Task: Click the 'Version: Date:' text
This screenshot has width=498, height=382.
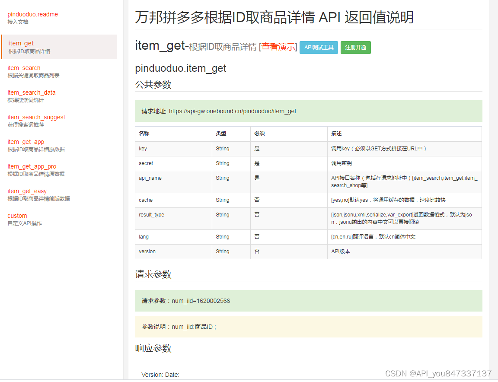Action: pos(160,375)
